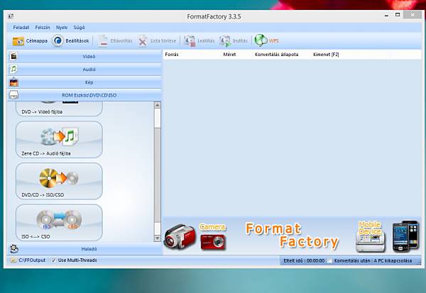Click the Eltávolítás remove item icon
Screen dimensions: 426x293
point(103,41)
